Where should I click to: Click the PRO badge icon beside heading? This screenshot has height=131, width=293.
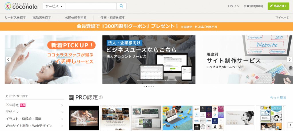(x=71, y=98)
